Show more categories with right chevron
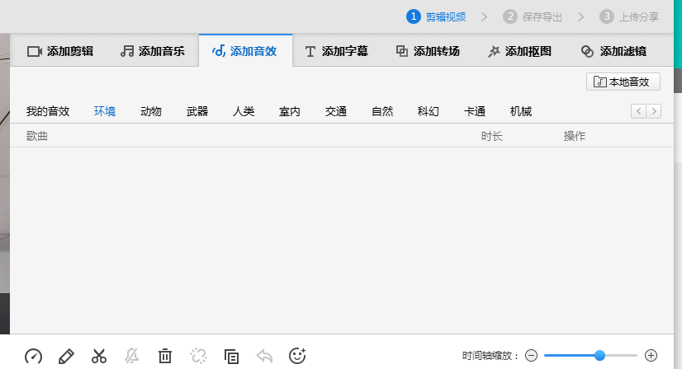Image resolution: width=682 pixels, height=369 pixels. pyautogui.click(x=654, y=111)
